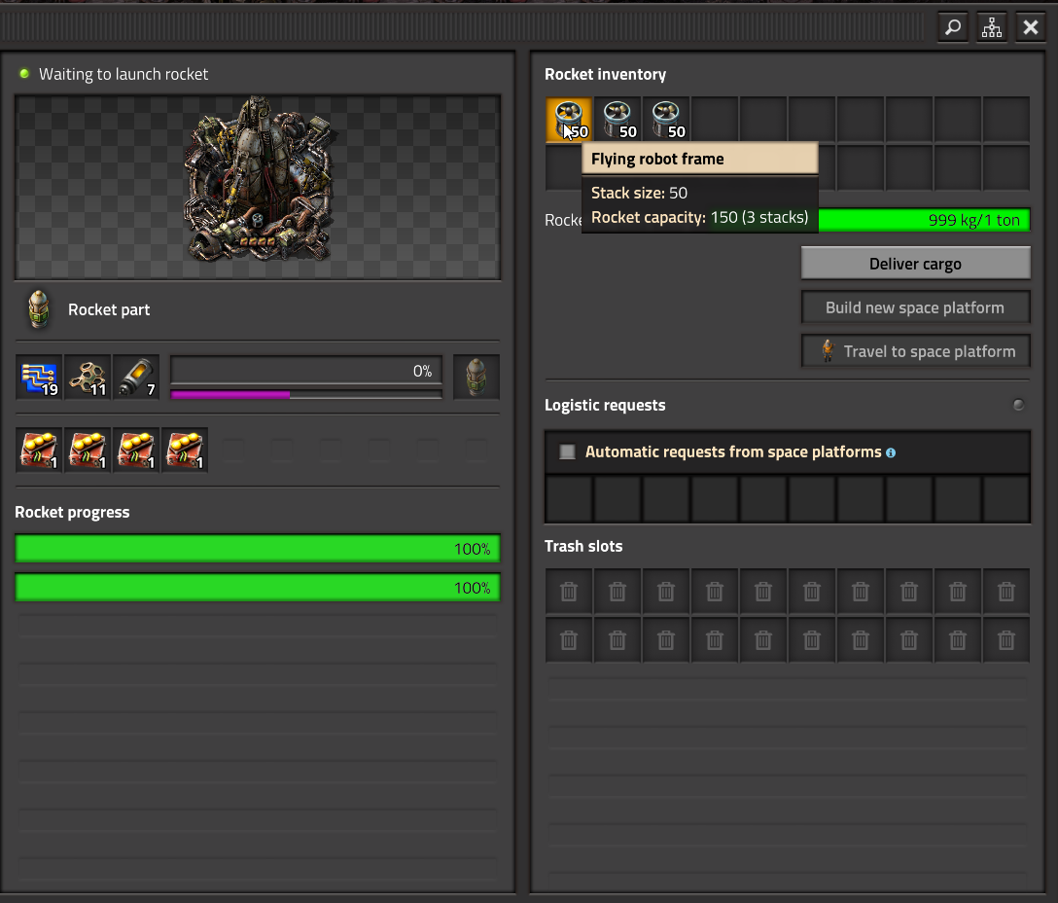
Task: Click the 0% crafting progress bar
Action: point(306,371)
